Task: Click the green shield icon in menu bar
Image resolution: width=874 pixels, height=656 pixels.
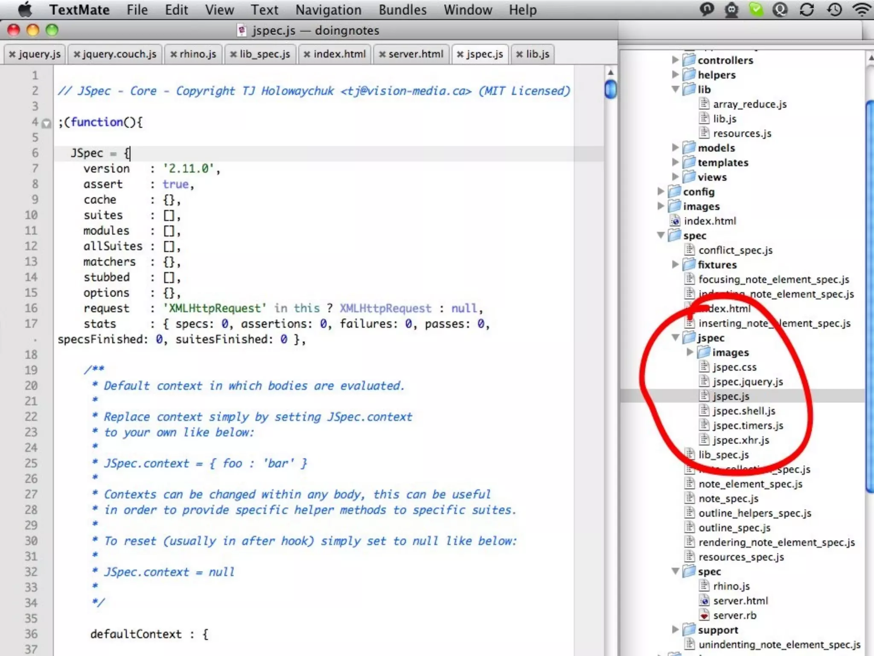Action: click(756, 9)
